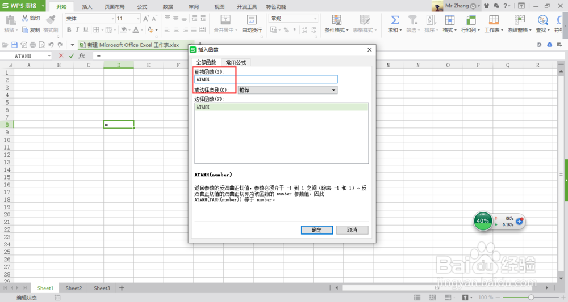Open the font size dropdown
This screenshot has width=568, height=302.
[138, 19]
